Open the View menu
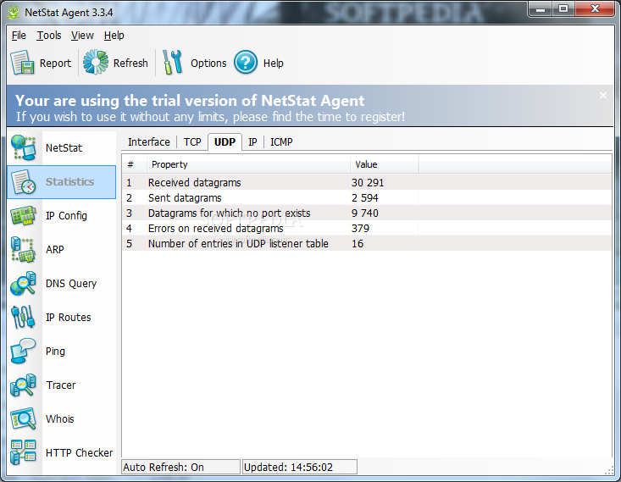This screenshot has height=482, width=621. (82, 36)
